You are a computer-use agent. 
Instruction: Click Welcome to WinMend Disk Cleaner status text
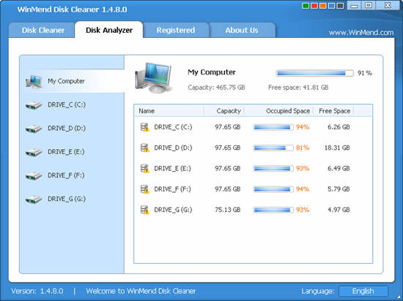click(x=141, y=291)
